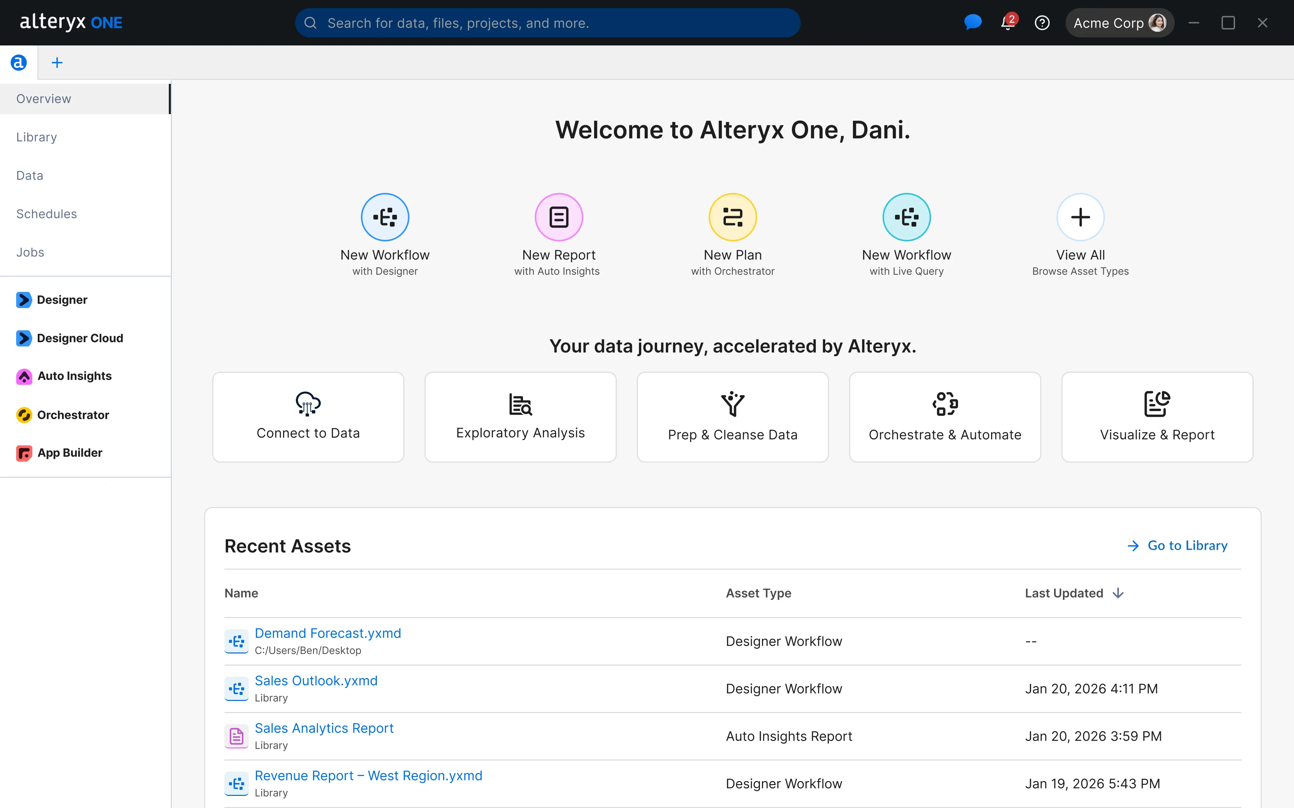
Task: Open the Acme Corp account menu
Action: point(1119,23)
